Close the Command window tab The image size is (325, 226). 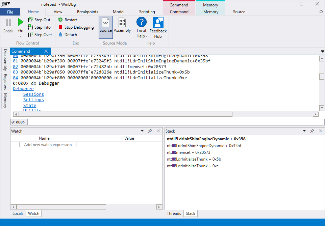point(46,51)
